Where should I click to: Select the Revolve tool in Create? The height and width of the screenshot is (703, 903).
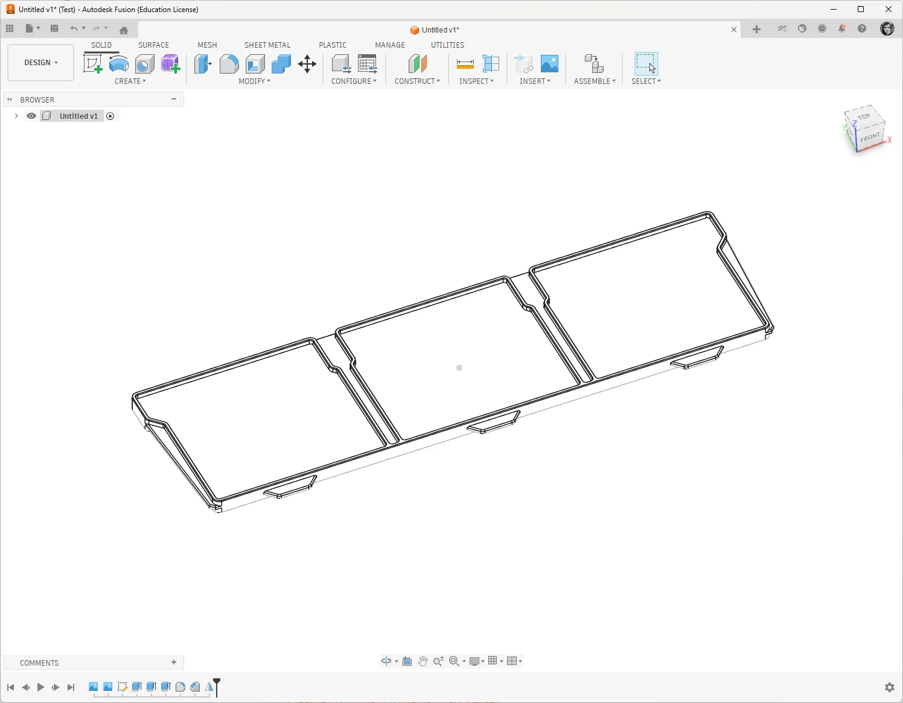coord(119,64)
